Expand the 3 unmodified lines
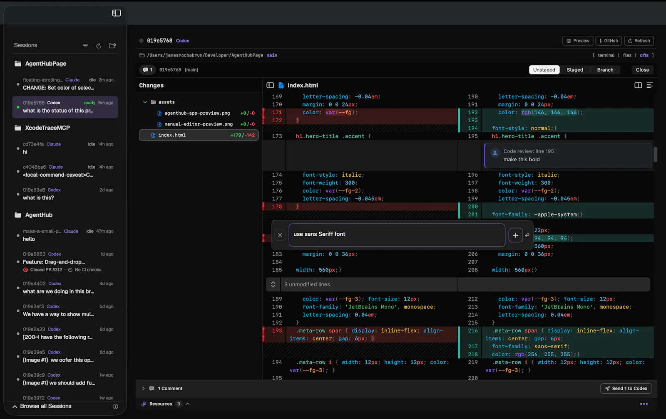The height and width of the screenshot is (419, 666). click(273, 284)
